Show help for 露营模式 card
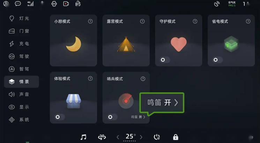Viewport: 260px width, 143px height. pos(142,21)
